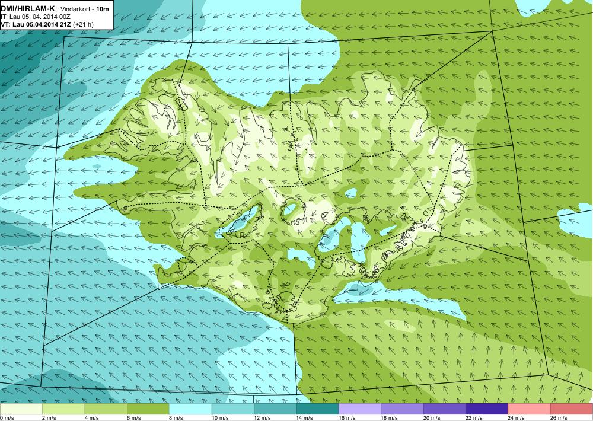Click the dark teal swatch between 14 and 16 m/s
593x421 pixels.
(318, 409)
